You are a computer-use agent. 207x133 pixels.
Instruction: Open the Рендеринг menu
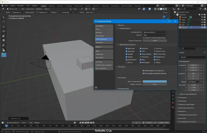click(x=21, y=5)
